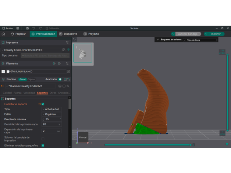Screen dimensions: 231x173
Task: Toggle the Avanzado mode switch
Action: (60, 79)
